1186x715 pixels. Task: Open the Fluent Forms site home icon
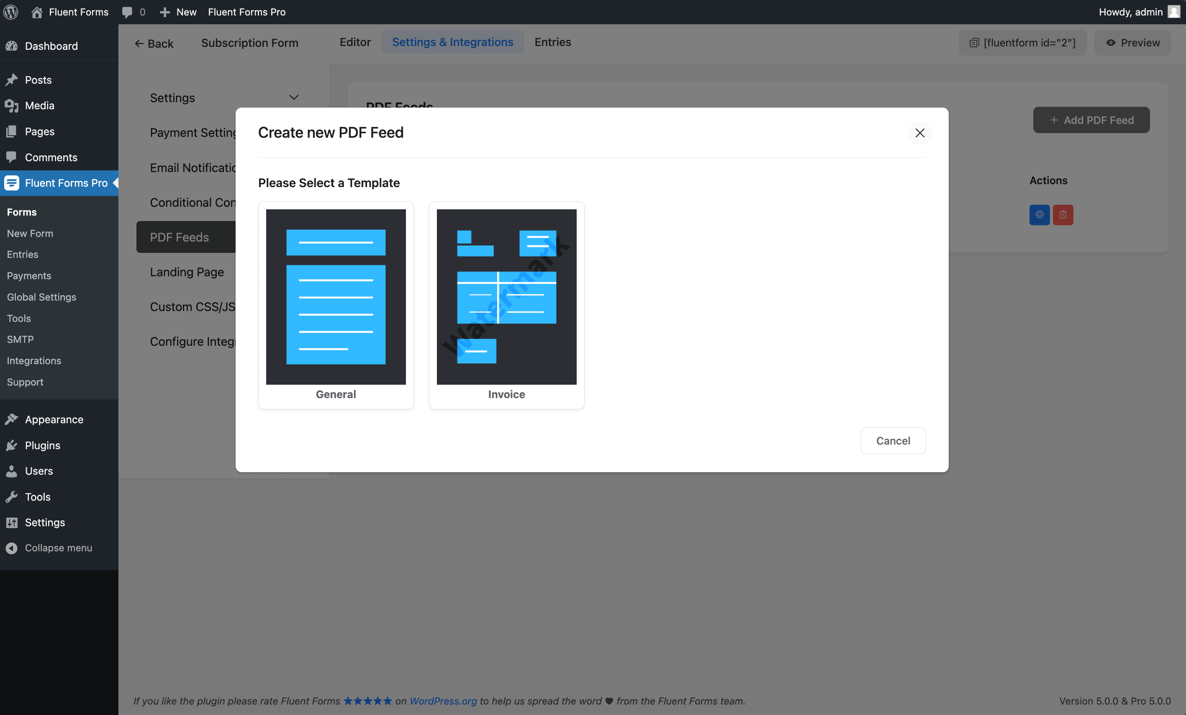[x=36, y=12]
